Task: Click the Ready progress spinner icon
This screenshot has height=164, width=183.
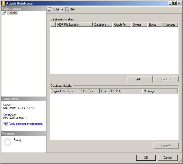Action: click(8, 142)
